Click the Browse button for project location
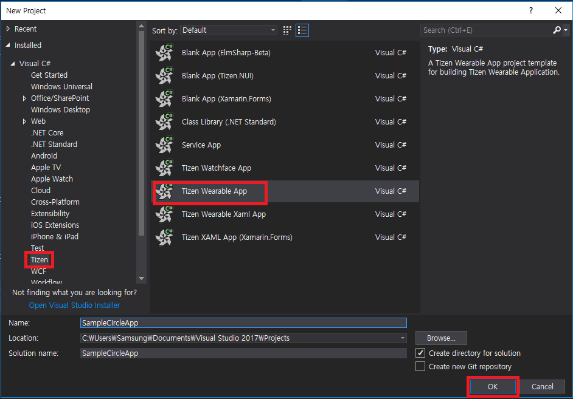This screenshot has width=573, height=399. tap(441, 338)
